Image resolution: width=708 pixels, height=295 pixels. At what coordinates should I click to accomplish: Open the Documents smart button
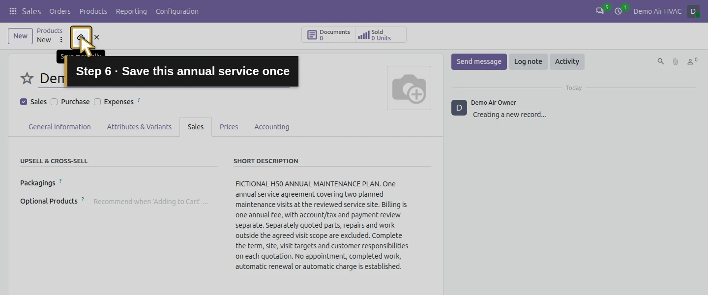click(x=328, y=35)
